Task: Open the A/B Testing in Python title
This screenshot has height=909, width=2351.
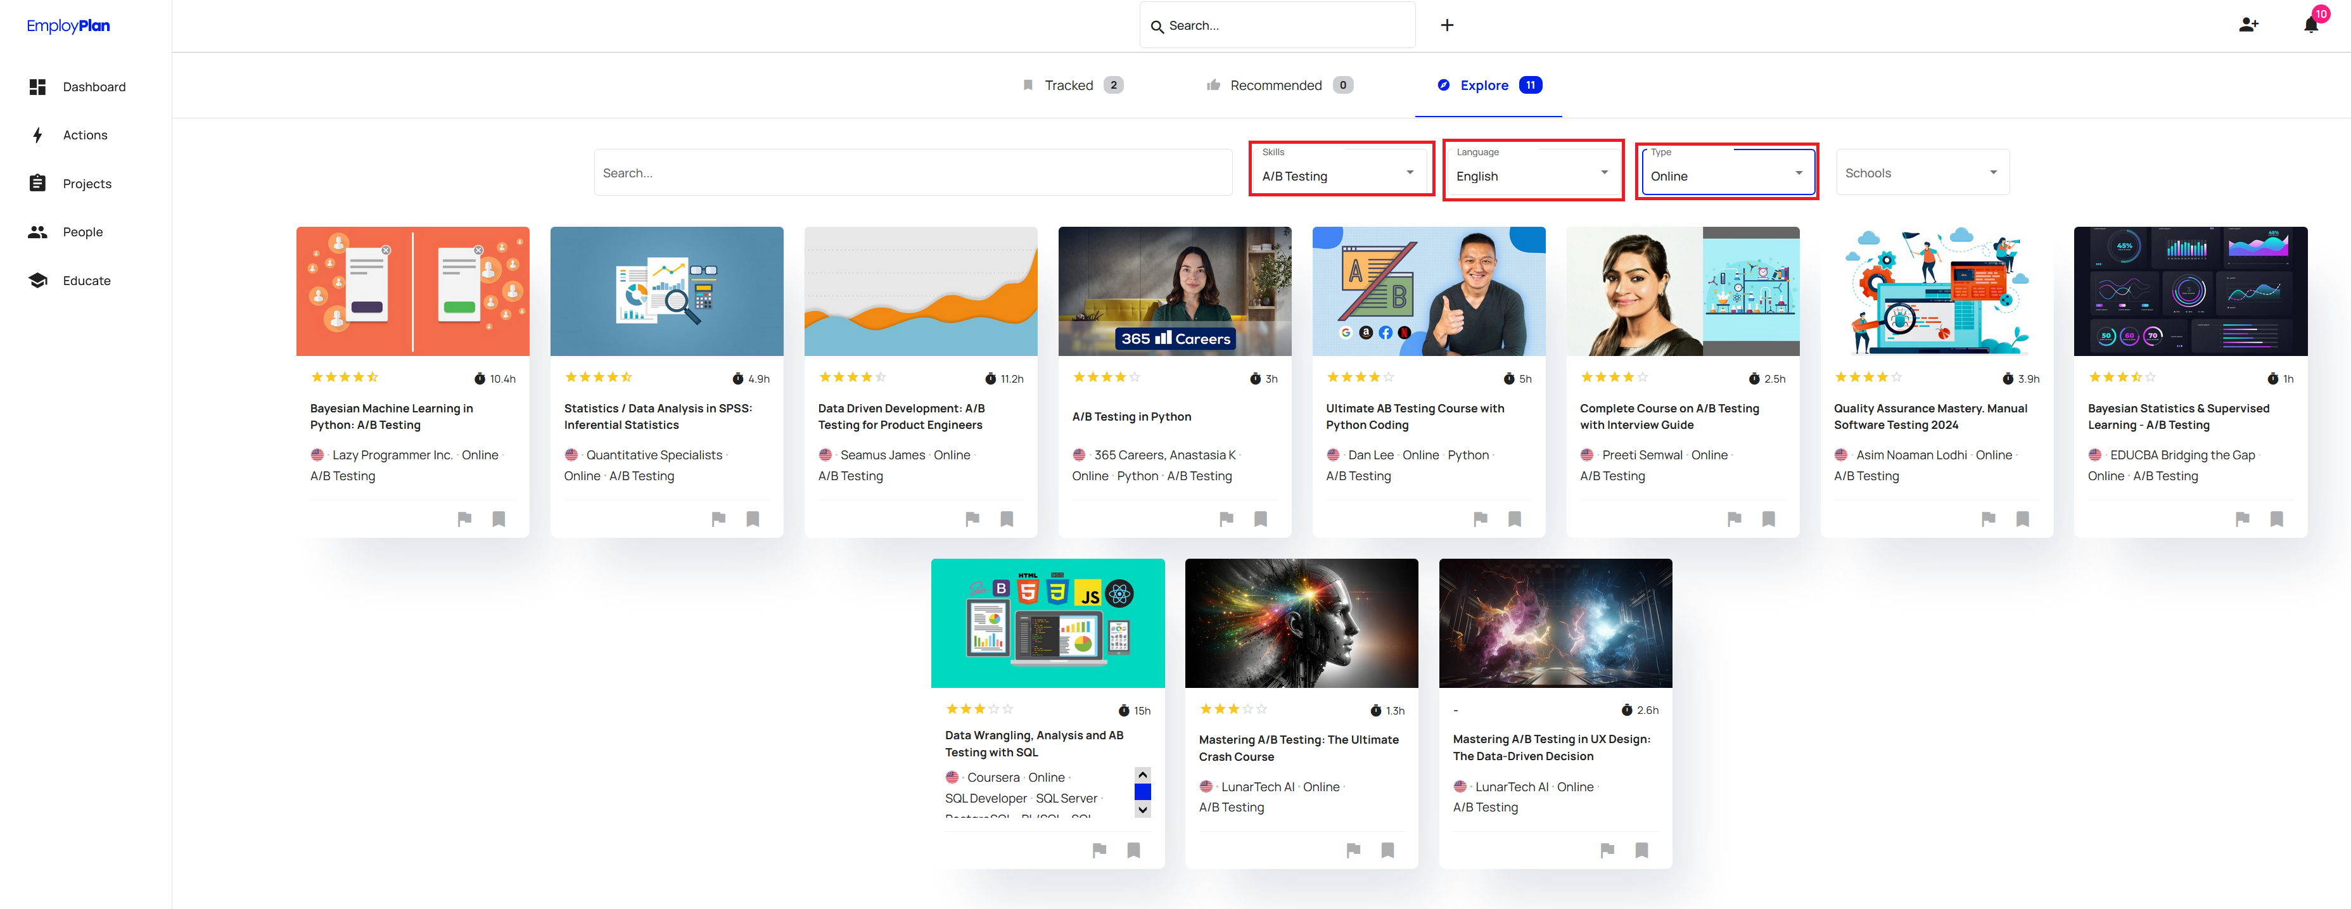Action: 1131,417
